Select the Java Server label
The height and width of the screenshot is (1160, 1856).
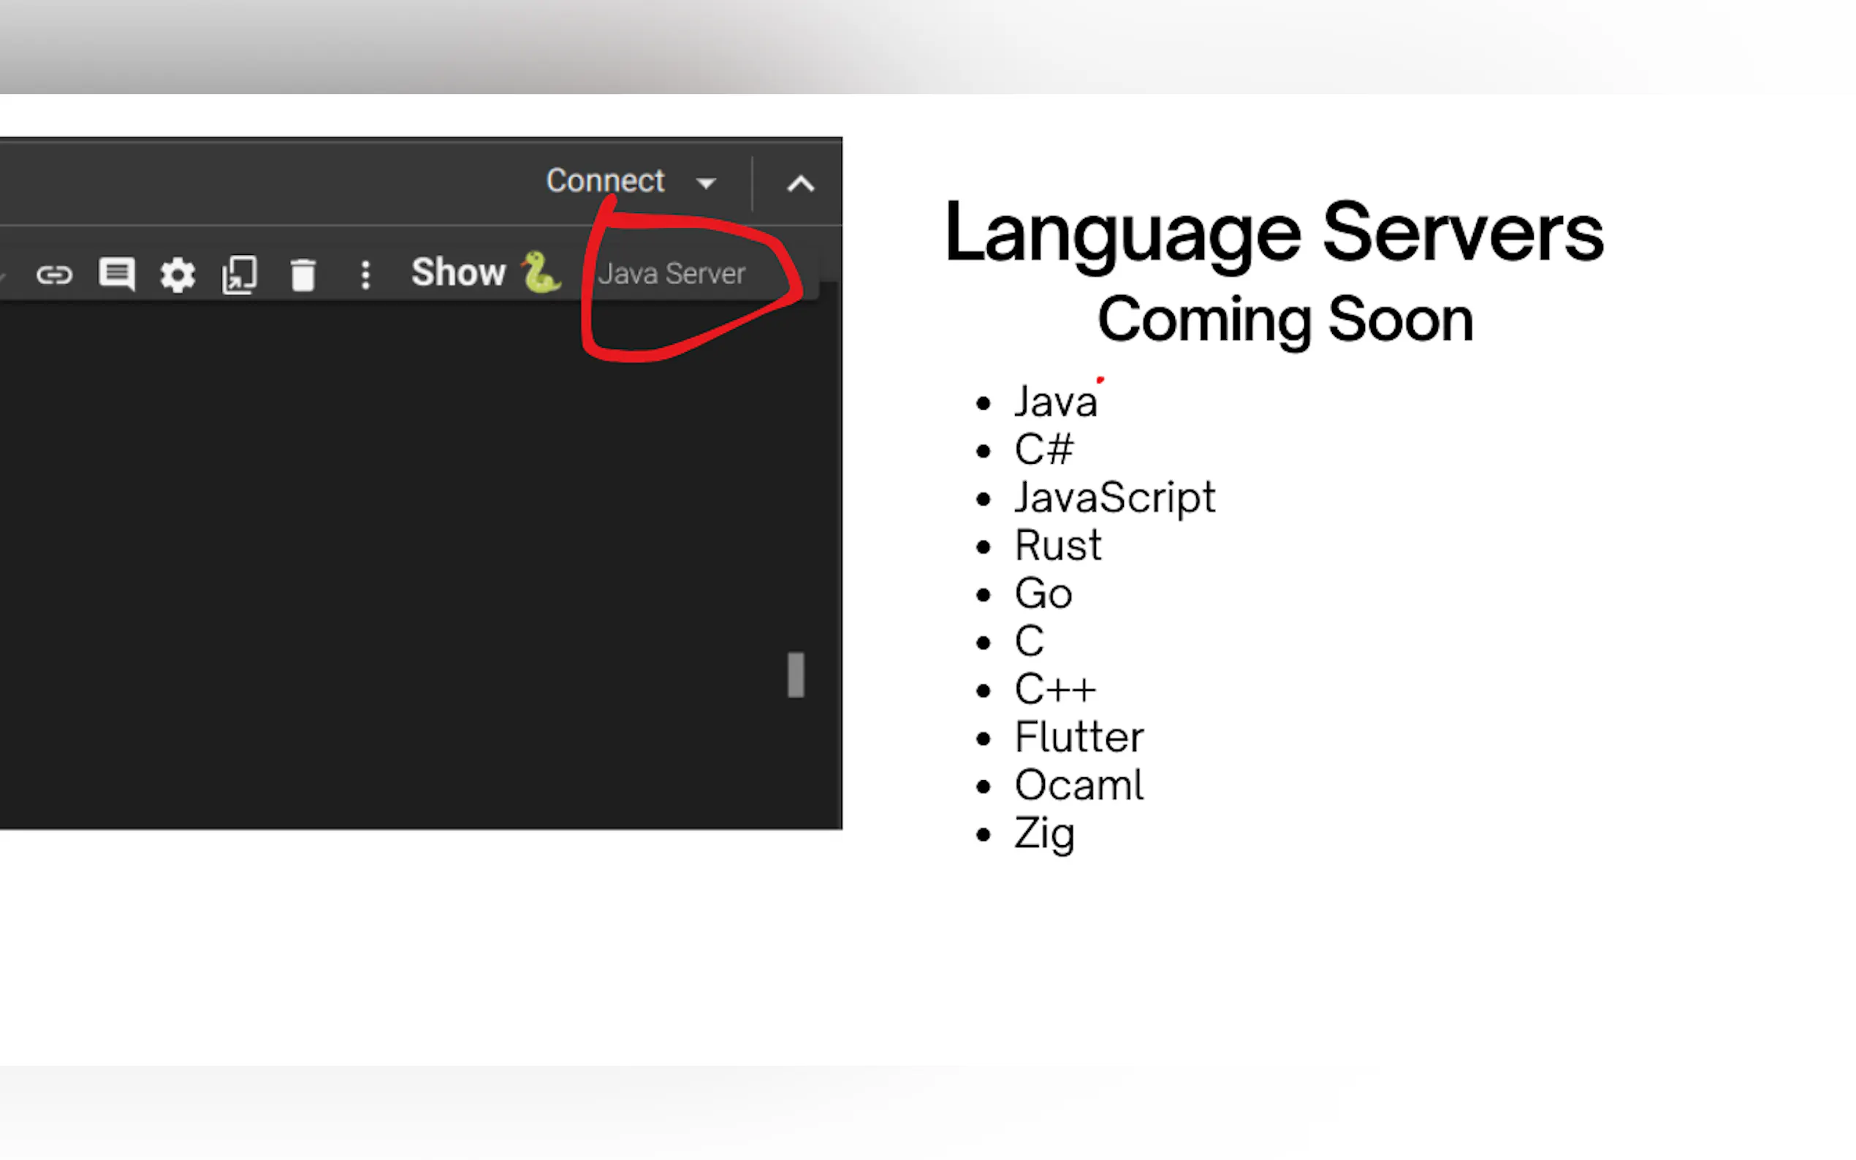672,274
